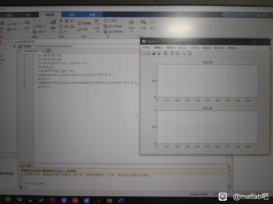Switch to the Editor ribbon tab
The height and width of the screenshot is (204, 273).
coord(50,15)
